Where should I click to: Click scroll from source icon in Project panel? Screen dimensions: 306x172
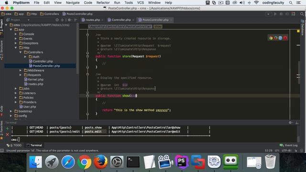coord(57,20)
